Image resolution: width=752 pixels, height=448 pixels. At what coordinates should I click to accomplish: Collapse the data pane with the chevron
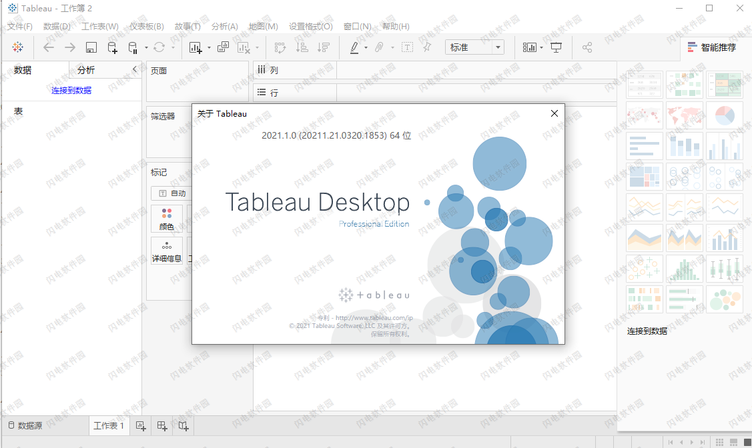click(135, 69)
